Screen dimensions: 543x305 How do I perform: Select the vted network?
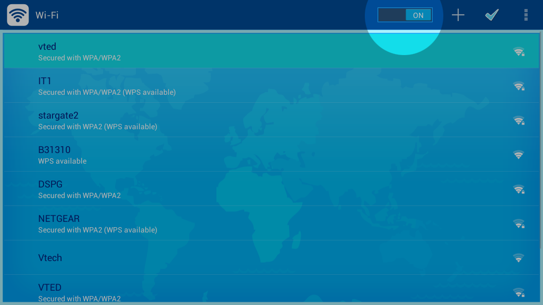pos(271,51)
